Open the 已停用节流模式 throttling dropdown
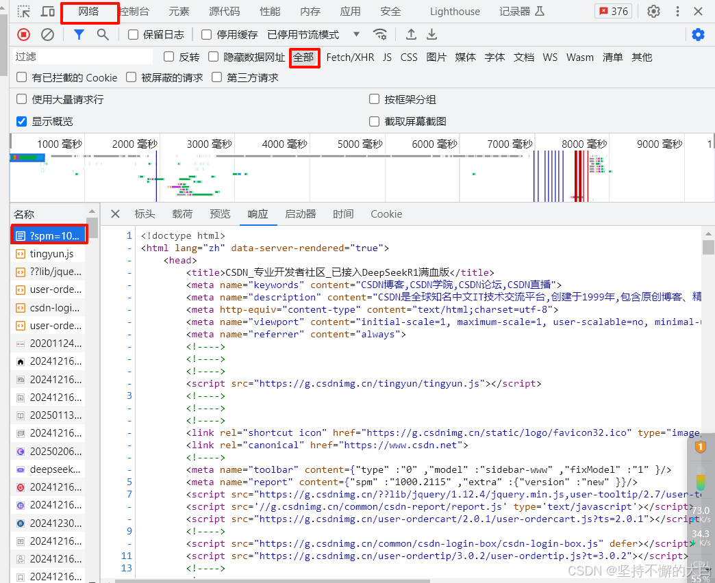The image size is (715, 583). [314, 35]
